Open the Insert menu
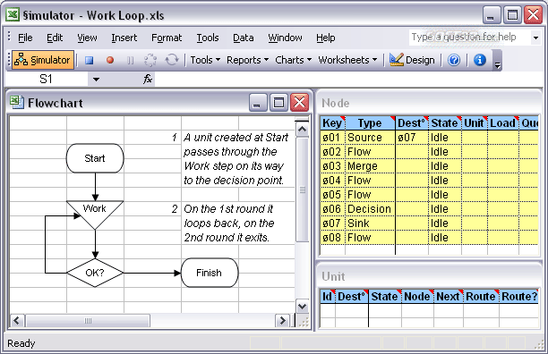Image resolution: width=548 pixels, height=354 pixels. click(x=124, y=38)
